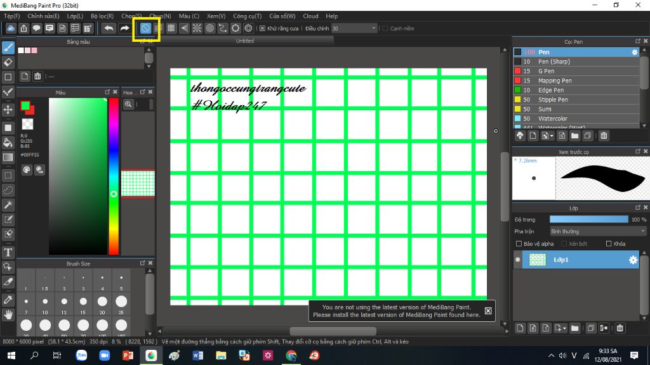This screenshot has width=650, height=365.
Task: Open Lớp1 layer settings gear
Action: pos(633,260)
